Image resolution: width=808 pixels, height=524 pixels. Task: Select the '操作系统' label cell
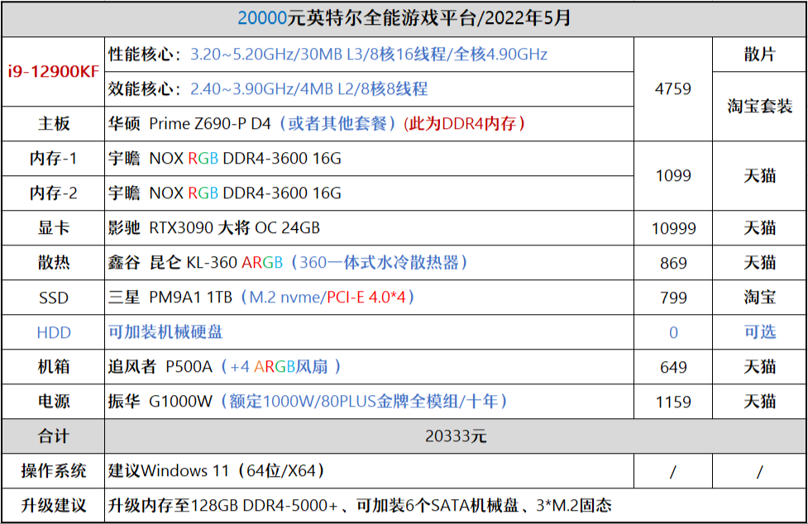pos(54,471)
